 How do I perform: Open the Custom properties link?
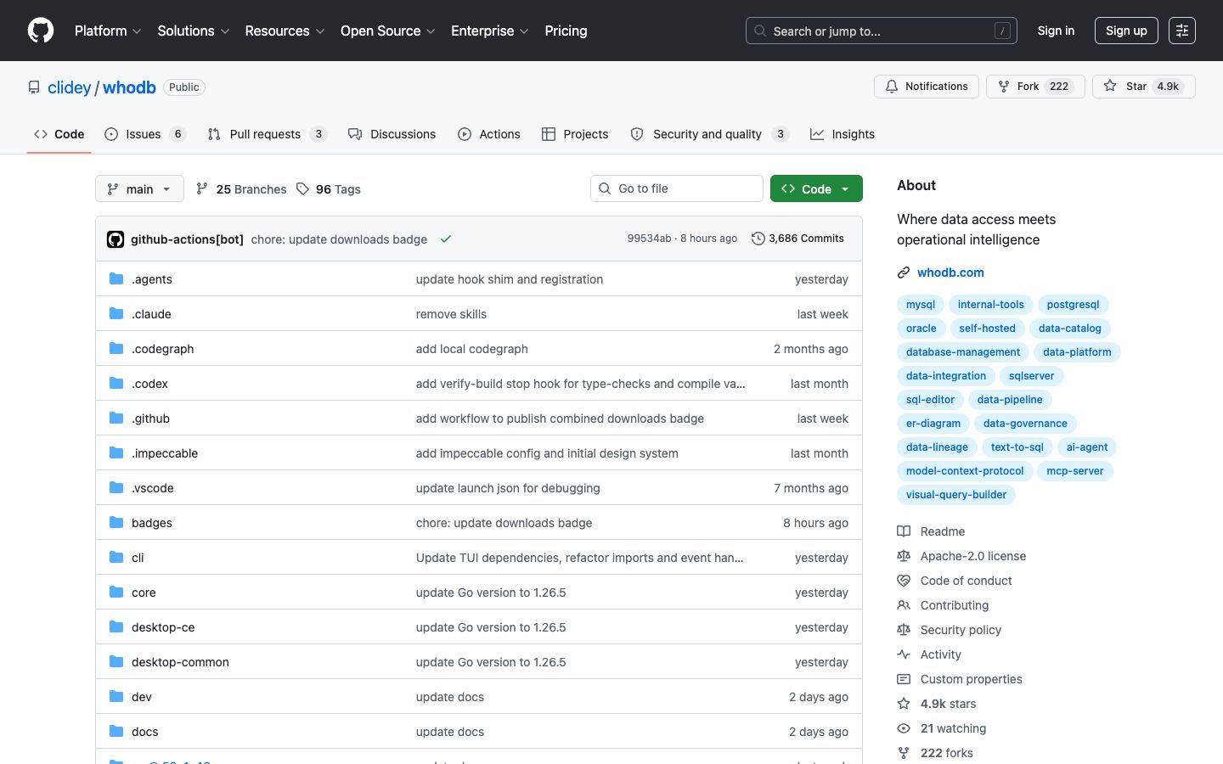pos(971,679)
